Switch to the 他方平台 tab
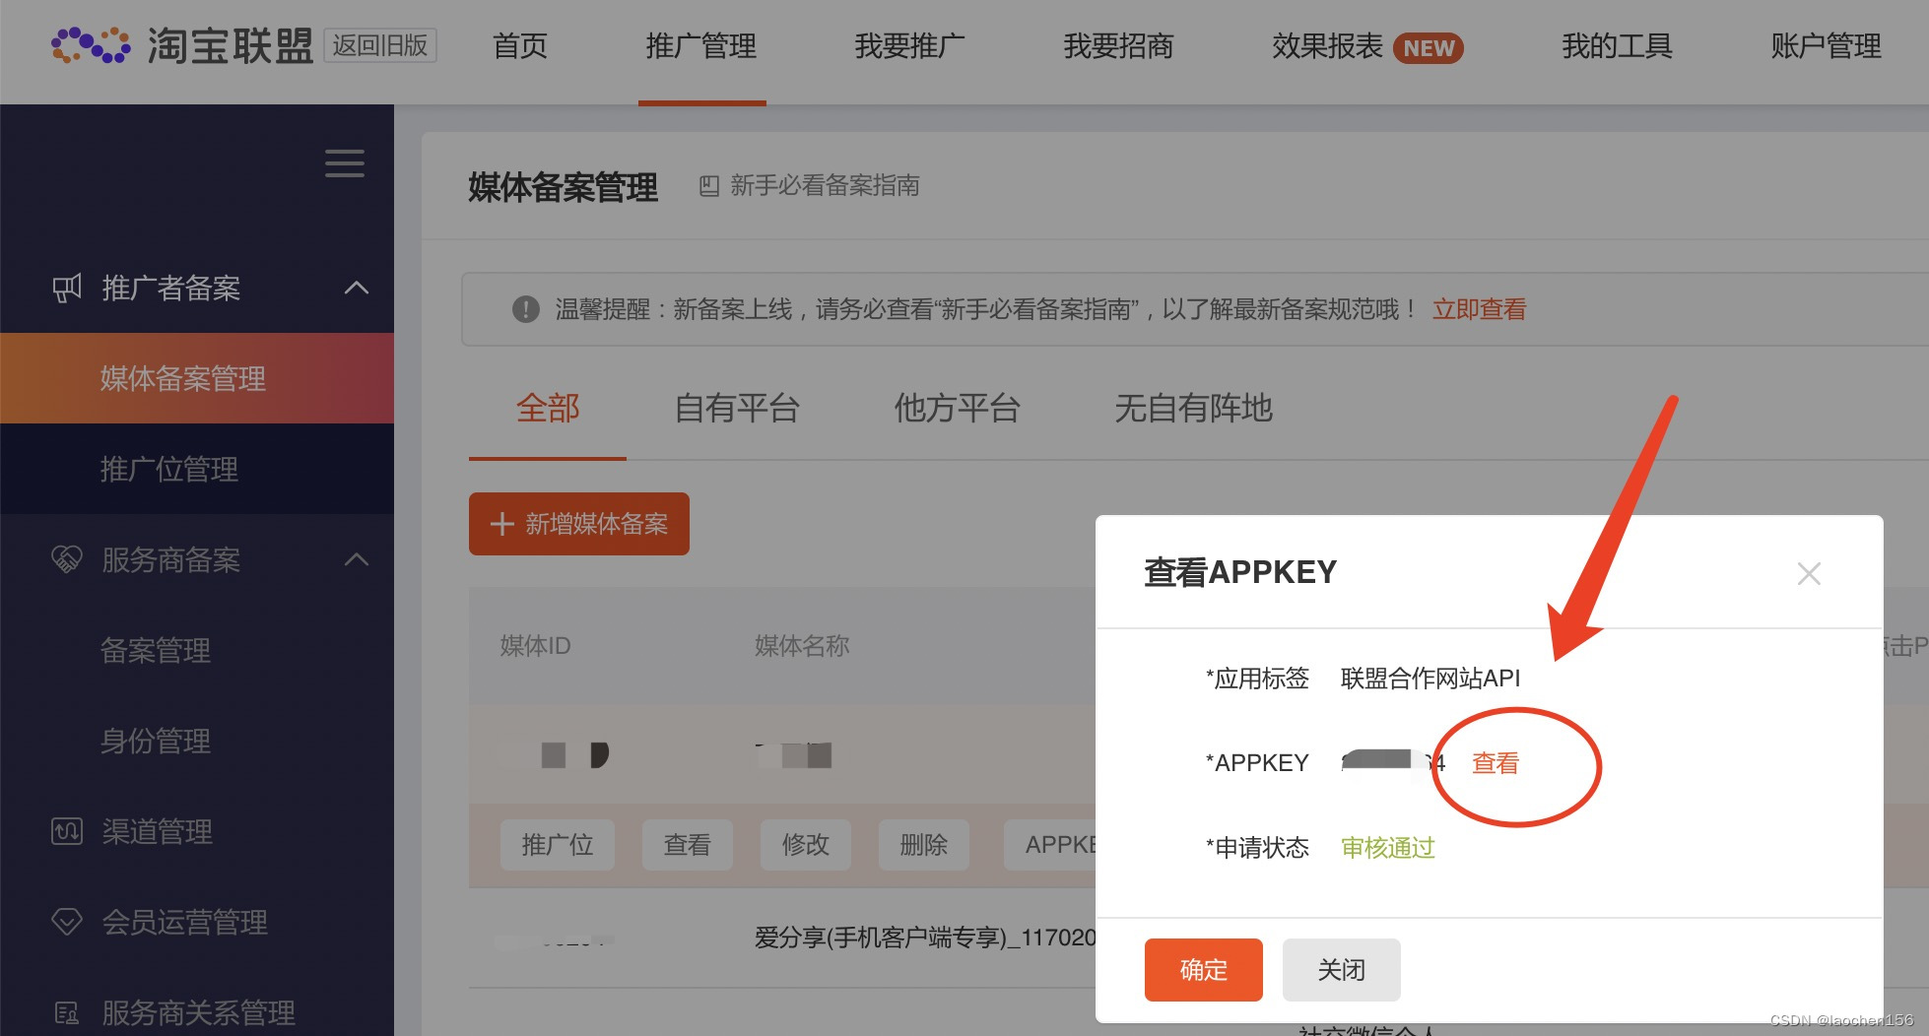Viewport: 1929px width, 1036px height. [x=957, y=408]
